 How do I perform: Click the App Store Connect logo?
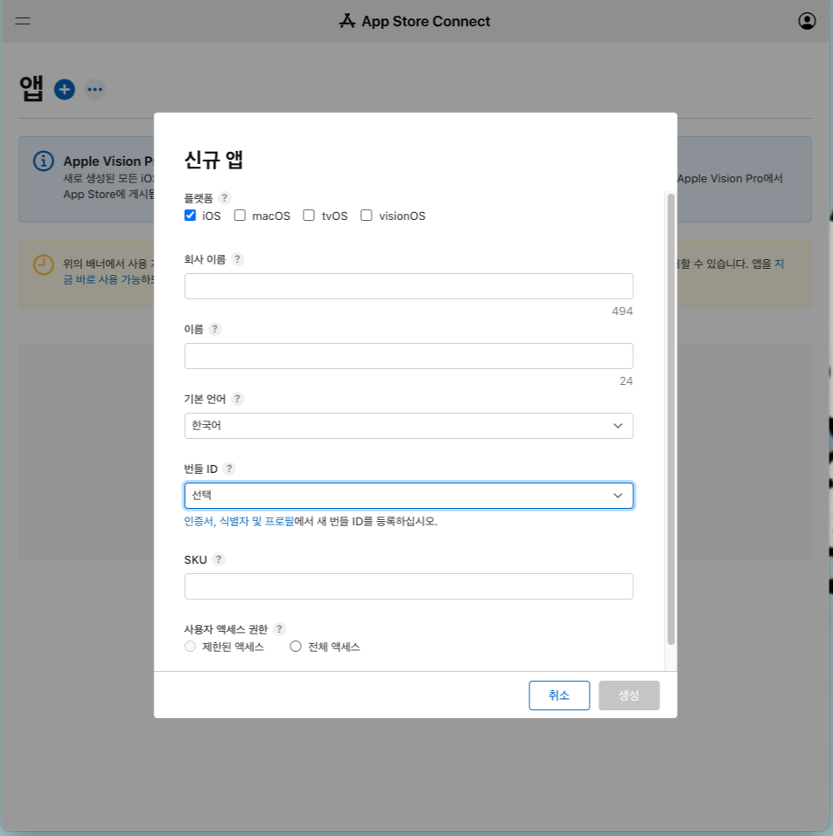[414, 21]
